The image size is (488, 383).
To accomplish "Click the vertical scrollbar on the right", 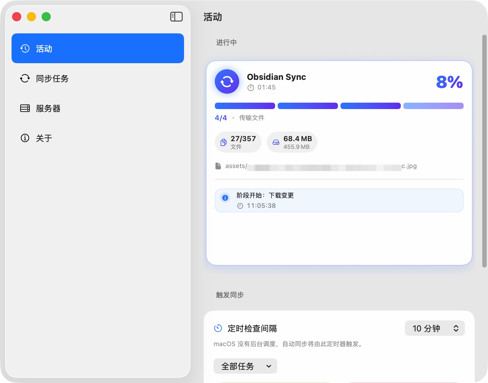I will point(484,151).
